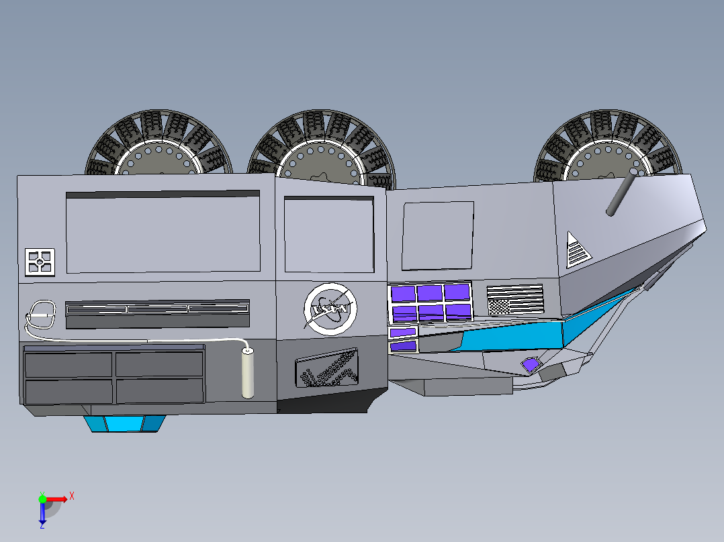
Task: Select the leftmost turbine fan
Action: (159, 142)
